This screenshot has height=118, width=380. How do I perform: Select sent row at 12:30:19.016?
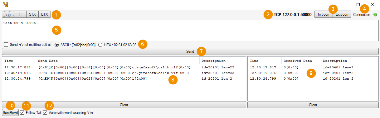coord(124,73)
